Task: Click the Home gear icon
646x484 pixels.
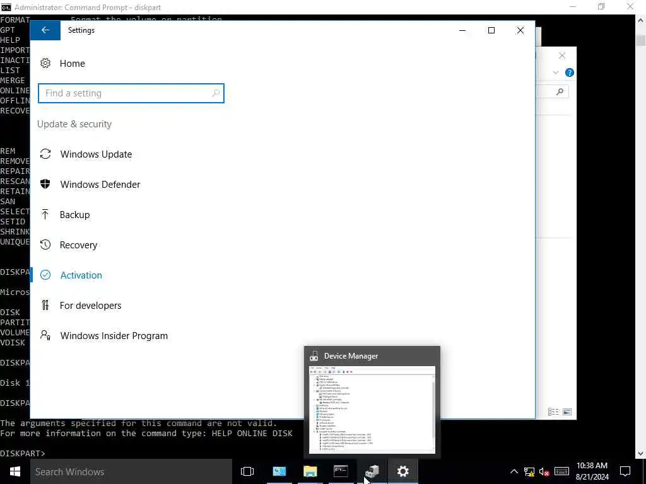Action: (45, 64)
